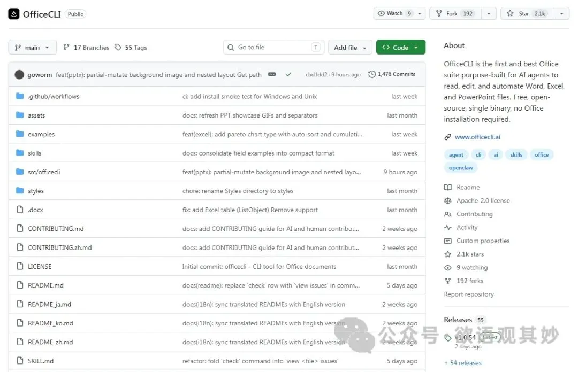Click the magnifier icon in Go to file
This screenshot has height=372, width=578.
[x=231, y=47]
